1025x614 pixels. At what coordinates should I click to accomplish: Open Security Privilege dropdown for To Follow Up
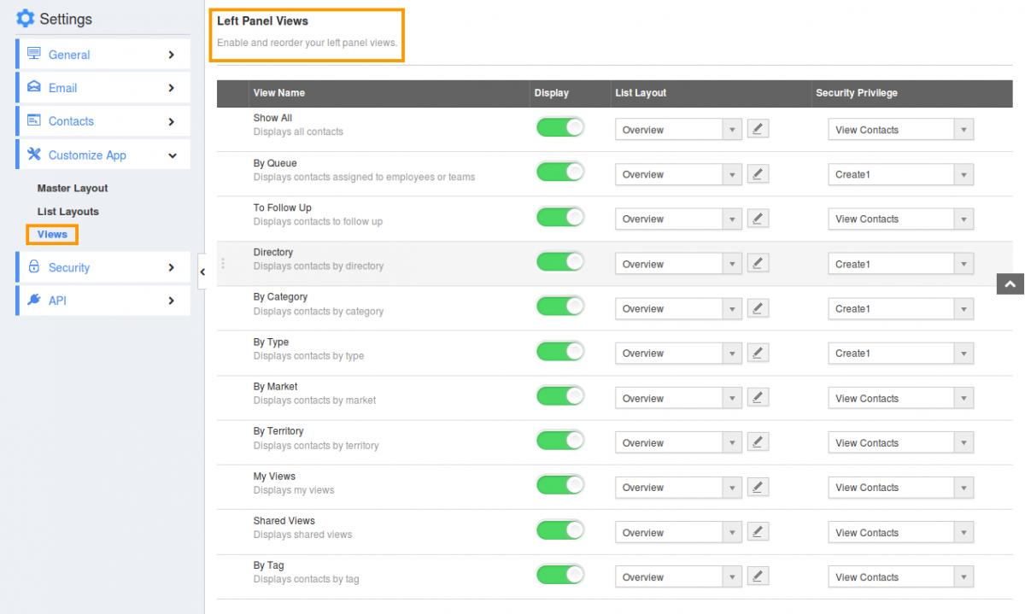[901, 219]
